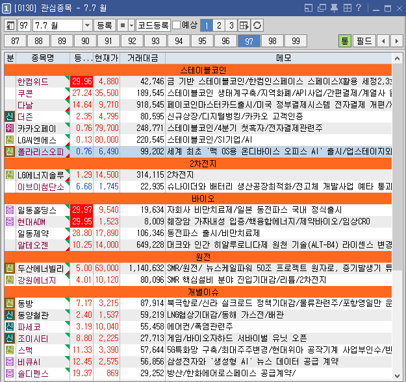
Task: Click the 신 badge beside 파세코
Action: click(10, 327)
